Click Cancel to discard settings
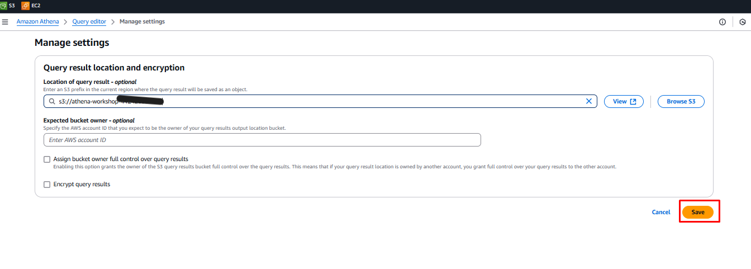751x269 pixels. 660,213
